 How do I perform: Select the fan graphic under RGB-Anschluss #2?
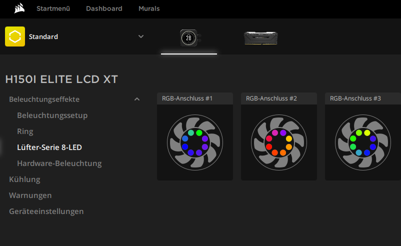point(279,142)
